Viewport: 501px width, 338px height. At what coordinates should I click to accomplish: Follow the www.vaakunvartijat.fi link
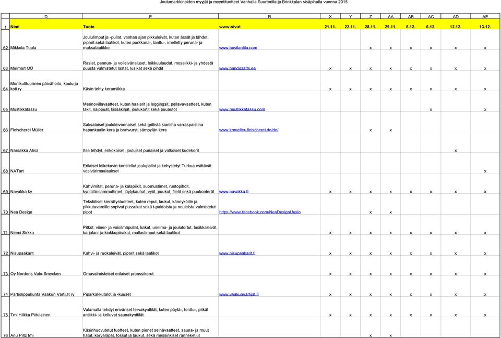click(239, 294)
